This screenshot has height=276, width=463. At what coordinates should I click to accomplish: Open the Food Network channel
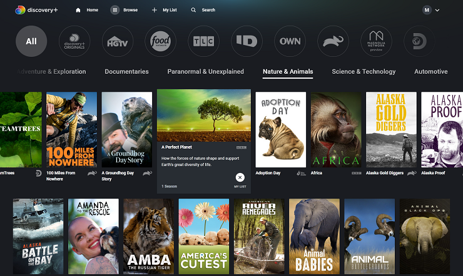coord(161,41)
